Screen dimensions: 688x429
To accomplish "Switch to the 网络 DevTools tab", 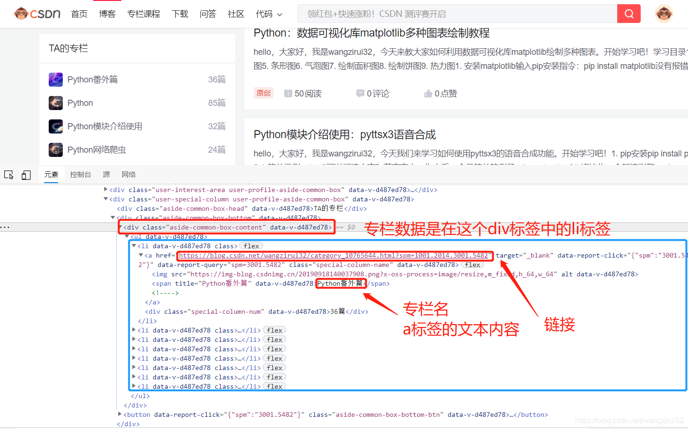I will [129, 175].
